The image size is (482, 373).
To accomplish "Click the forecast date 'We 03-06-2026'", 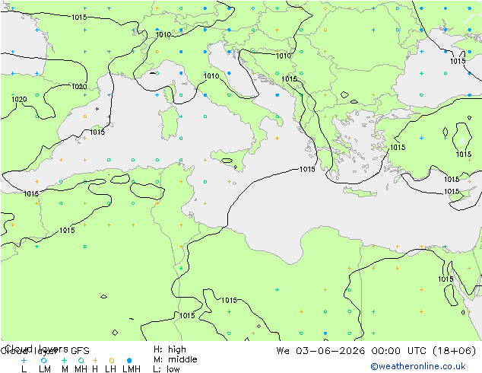I will [321, 351].
